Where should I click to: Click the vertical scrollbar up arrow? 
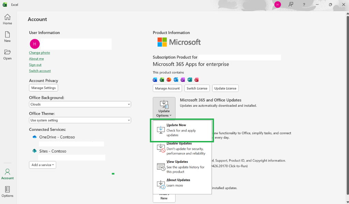coord(347,14)
